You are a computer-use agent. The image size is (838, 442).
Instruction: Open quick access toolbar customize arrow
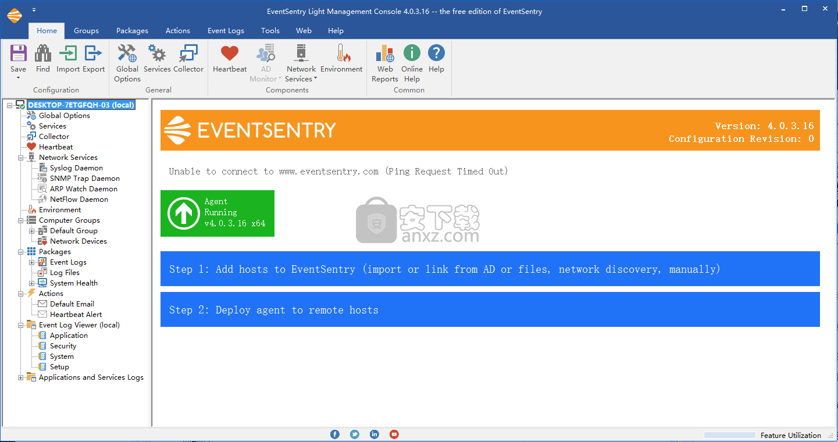(x=34, y=10)
